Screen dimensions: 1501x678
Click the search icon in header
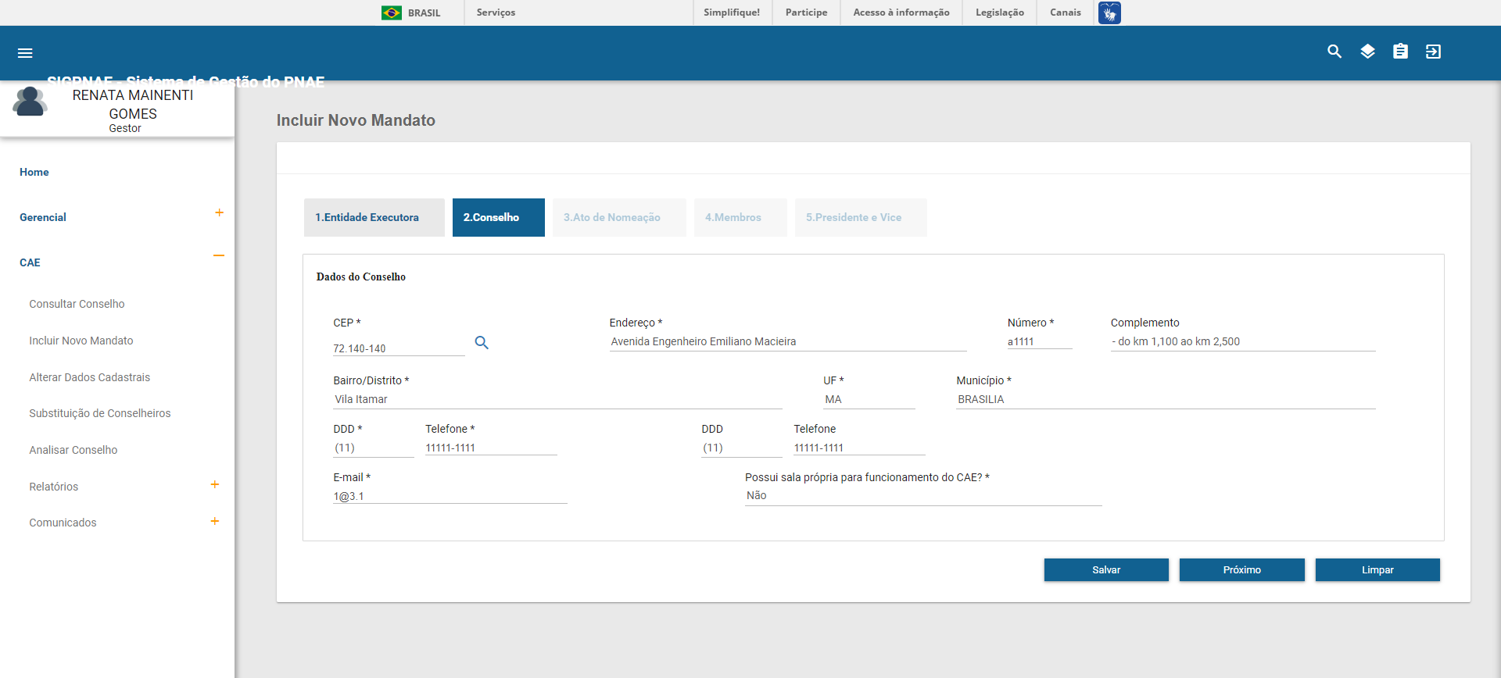(1334, 52)
